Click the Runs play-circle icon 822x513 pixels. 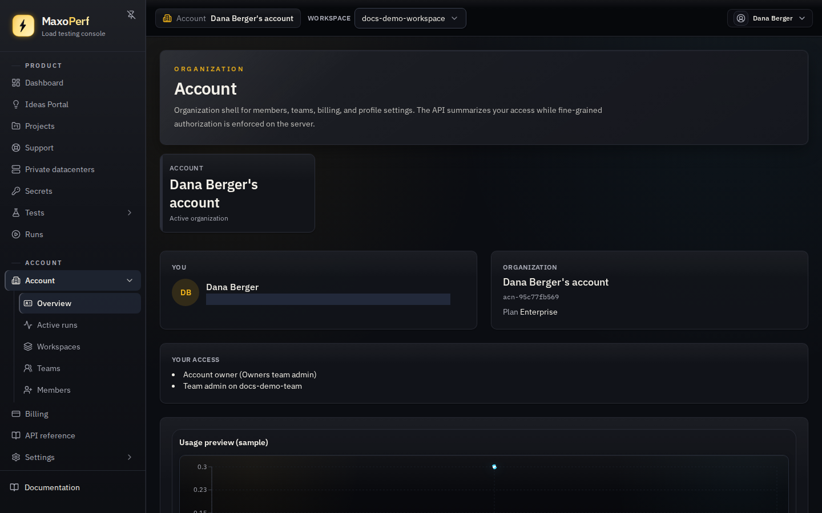pos(16,234)
